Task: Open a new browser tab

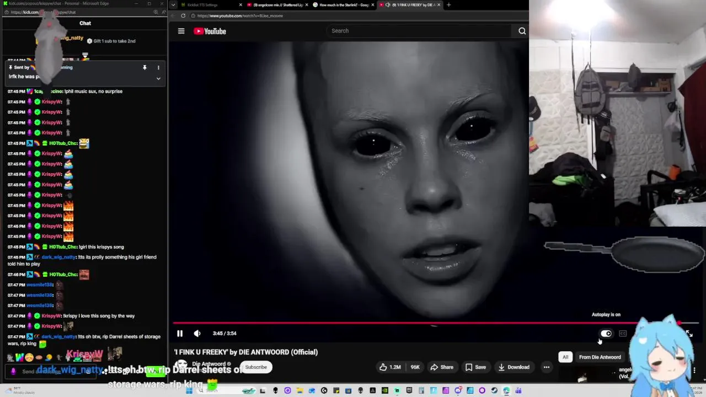Action: click(448, 5)
